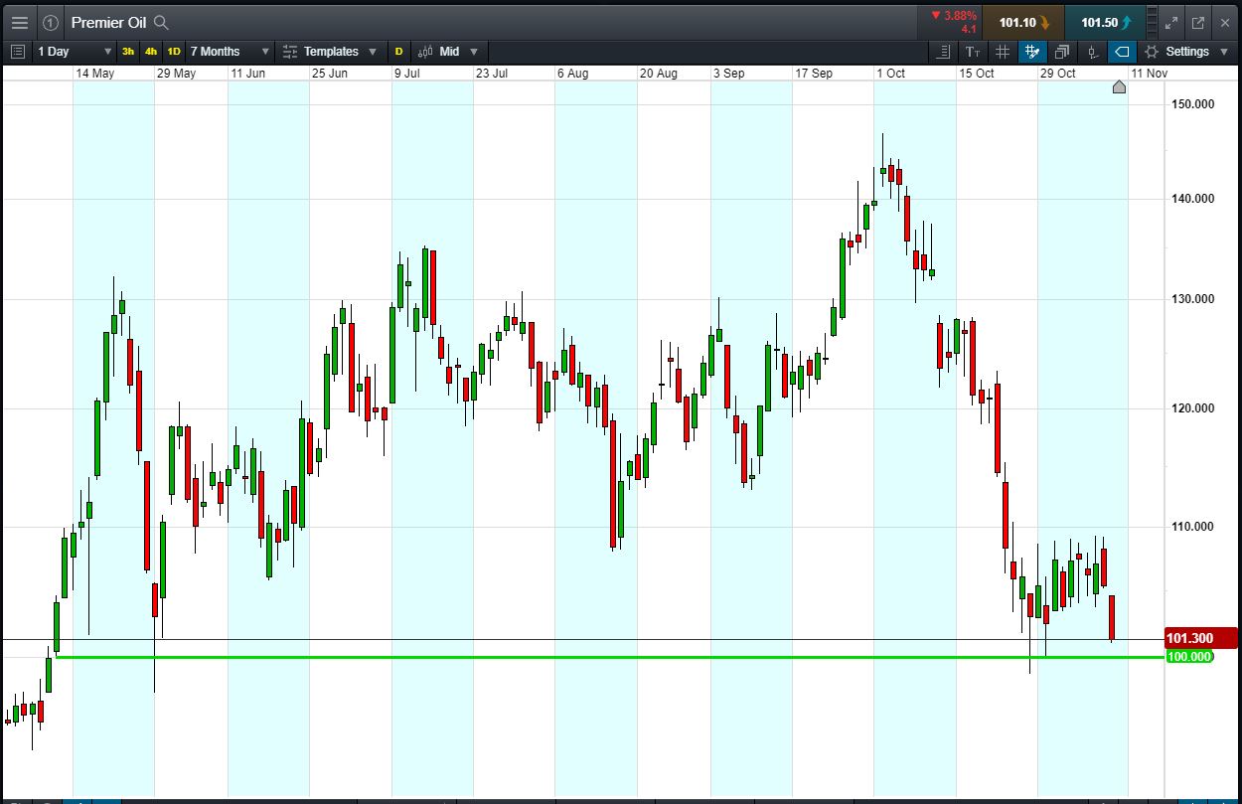Open the text size Tт tool
This screenshot has height=804, width=1242.
(973, 51)
